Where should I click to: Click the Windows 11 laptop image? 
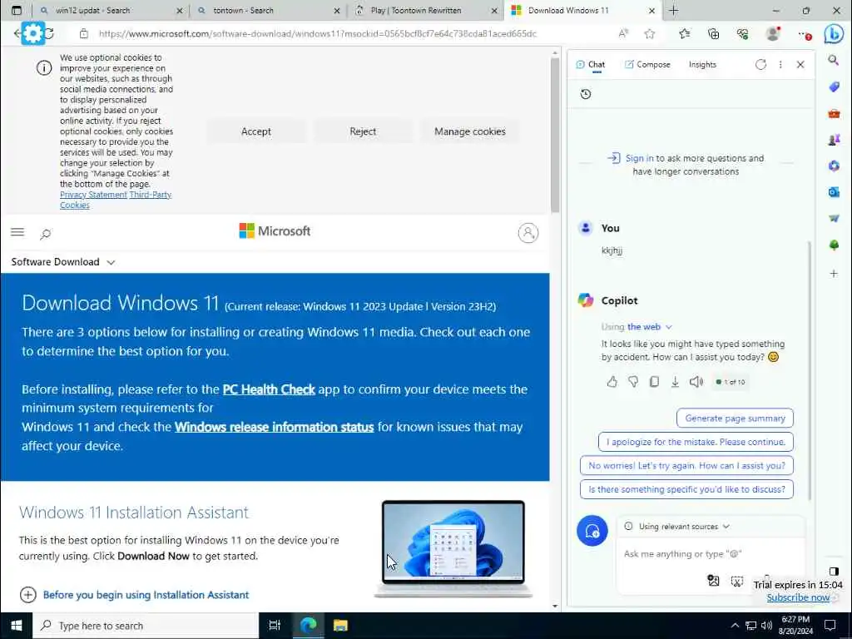coord(453,547)
